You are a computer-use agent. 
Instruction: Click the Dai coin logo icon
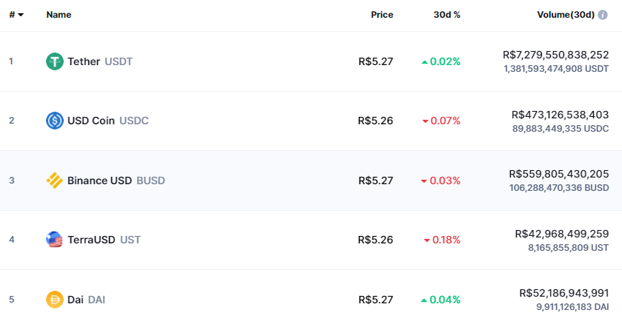click(x=55, y=300)
